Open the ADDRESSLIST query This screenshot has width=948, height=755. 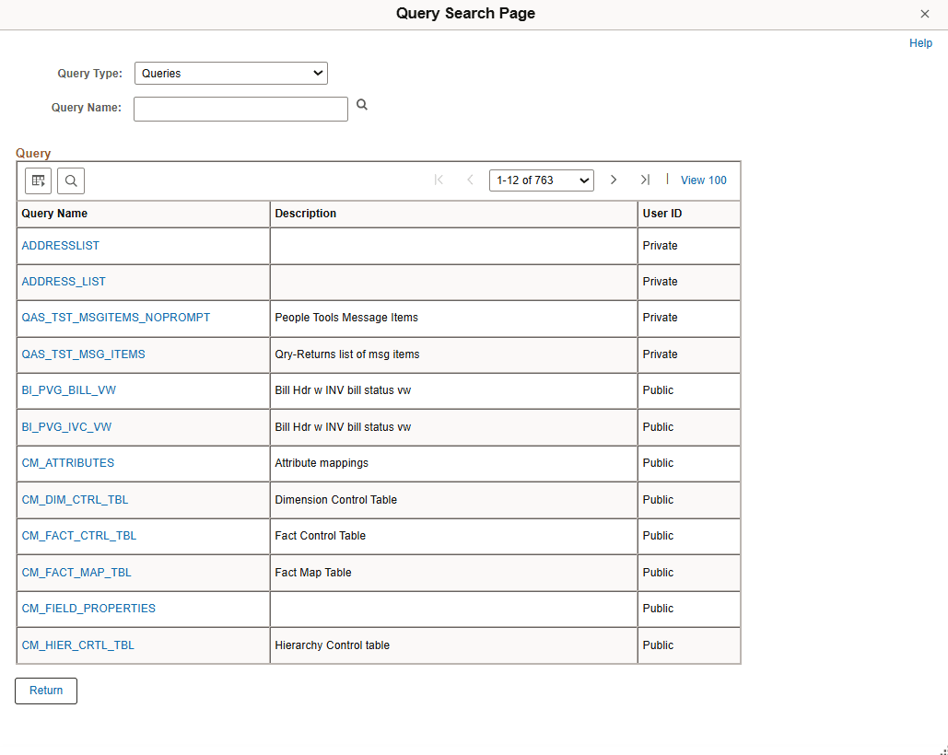pos(60,245)
